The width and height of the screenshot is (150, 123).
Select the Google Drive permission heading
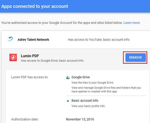tap(81, 77)
